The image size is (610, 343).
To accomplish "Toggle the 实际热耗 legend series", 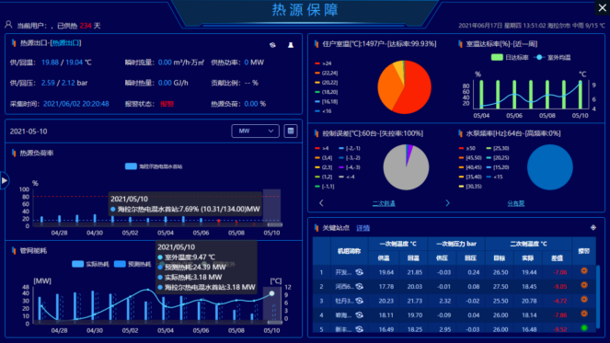I will pyautogui.click(x=91, y=264).
